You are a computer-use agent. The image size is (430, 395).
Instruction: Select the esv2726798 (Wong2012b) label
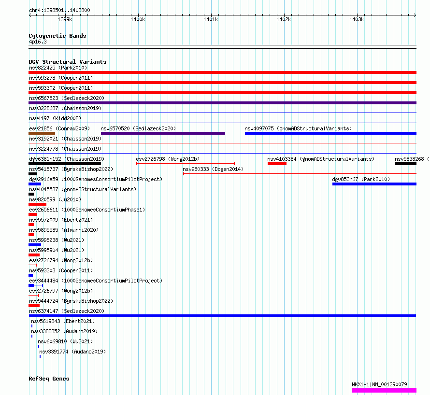point(168,159)
